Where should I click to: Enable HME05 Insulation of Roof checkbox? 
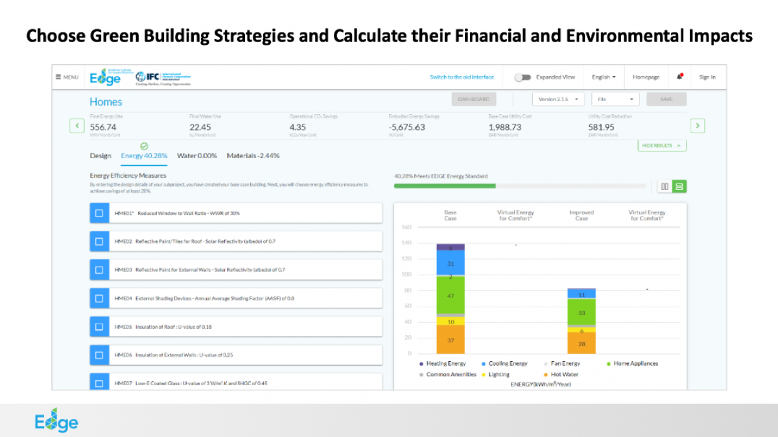(x=99, y=327)
